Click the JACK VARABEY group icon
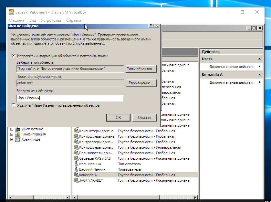This screenshot has height=202, width=271. point(76,180)
